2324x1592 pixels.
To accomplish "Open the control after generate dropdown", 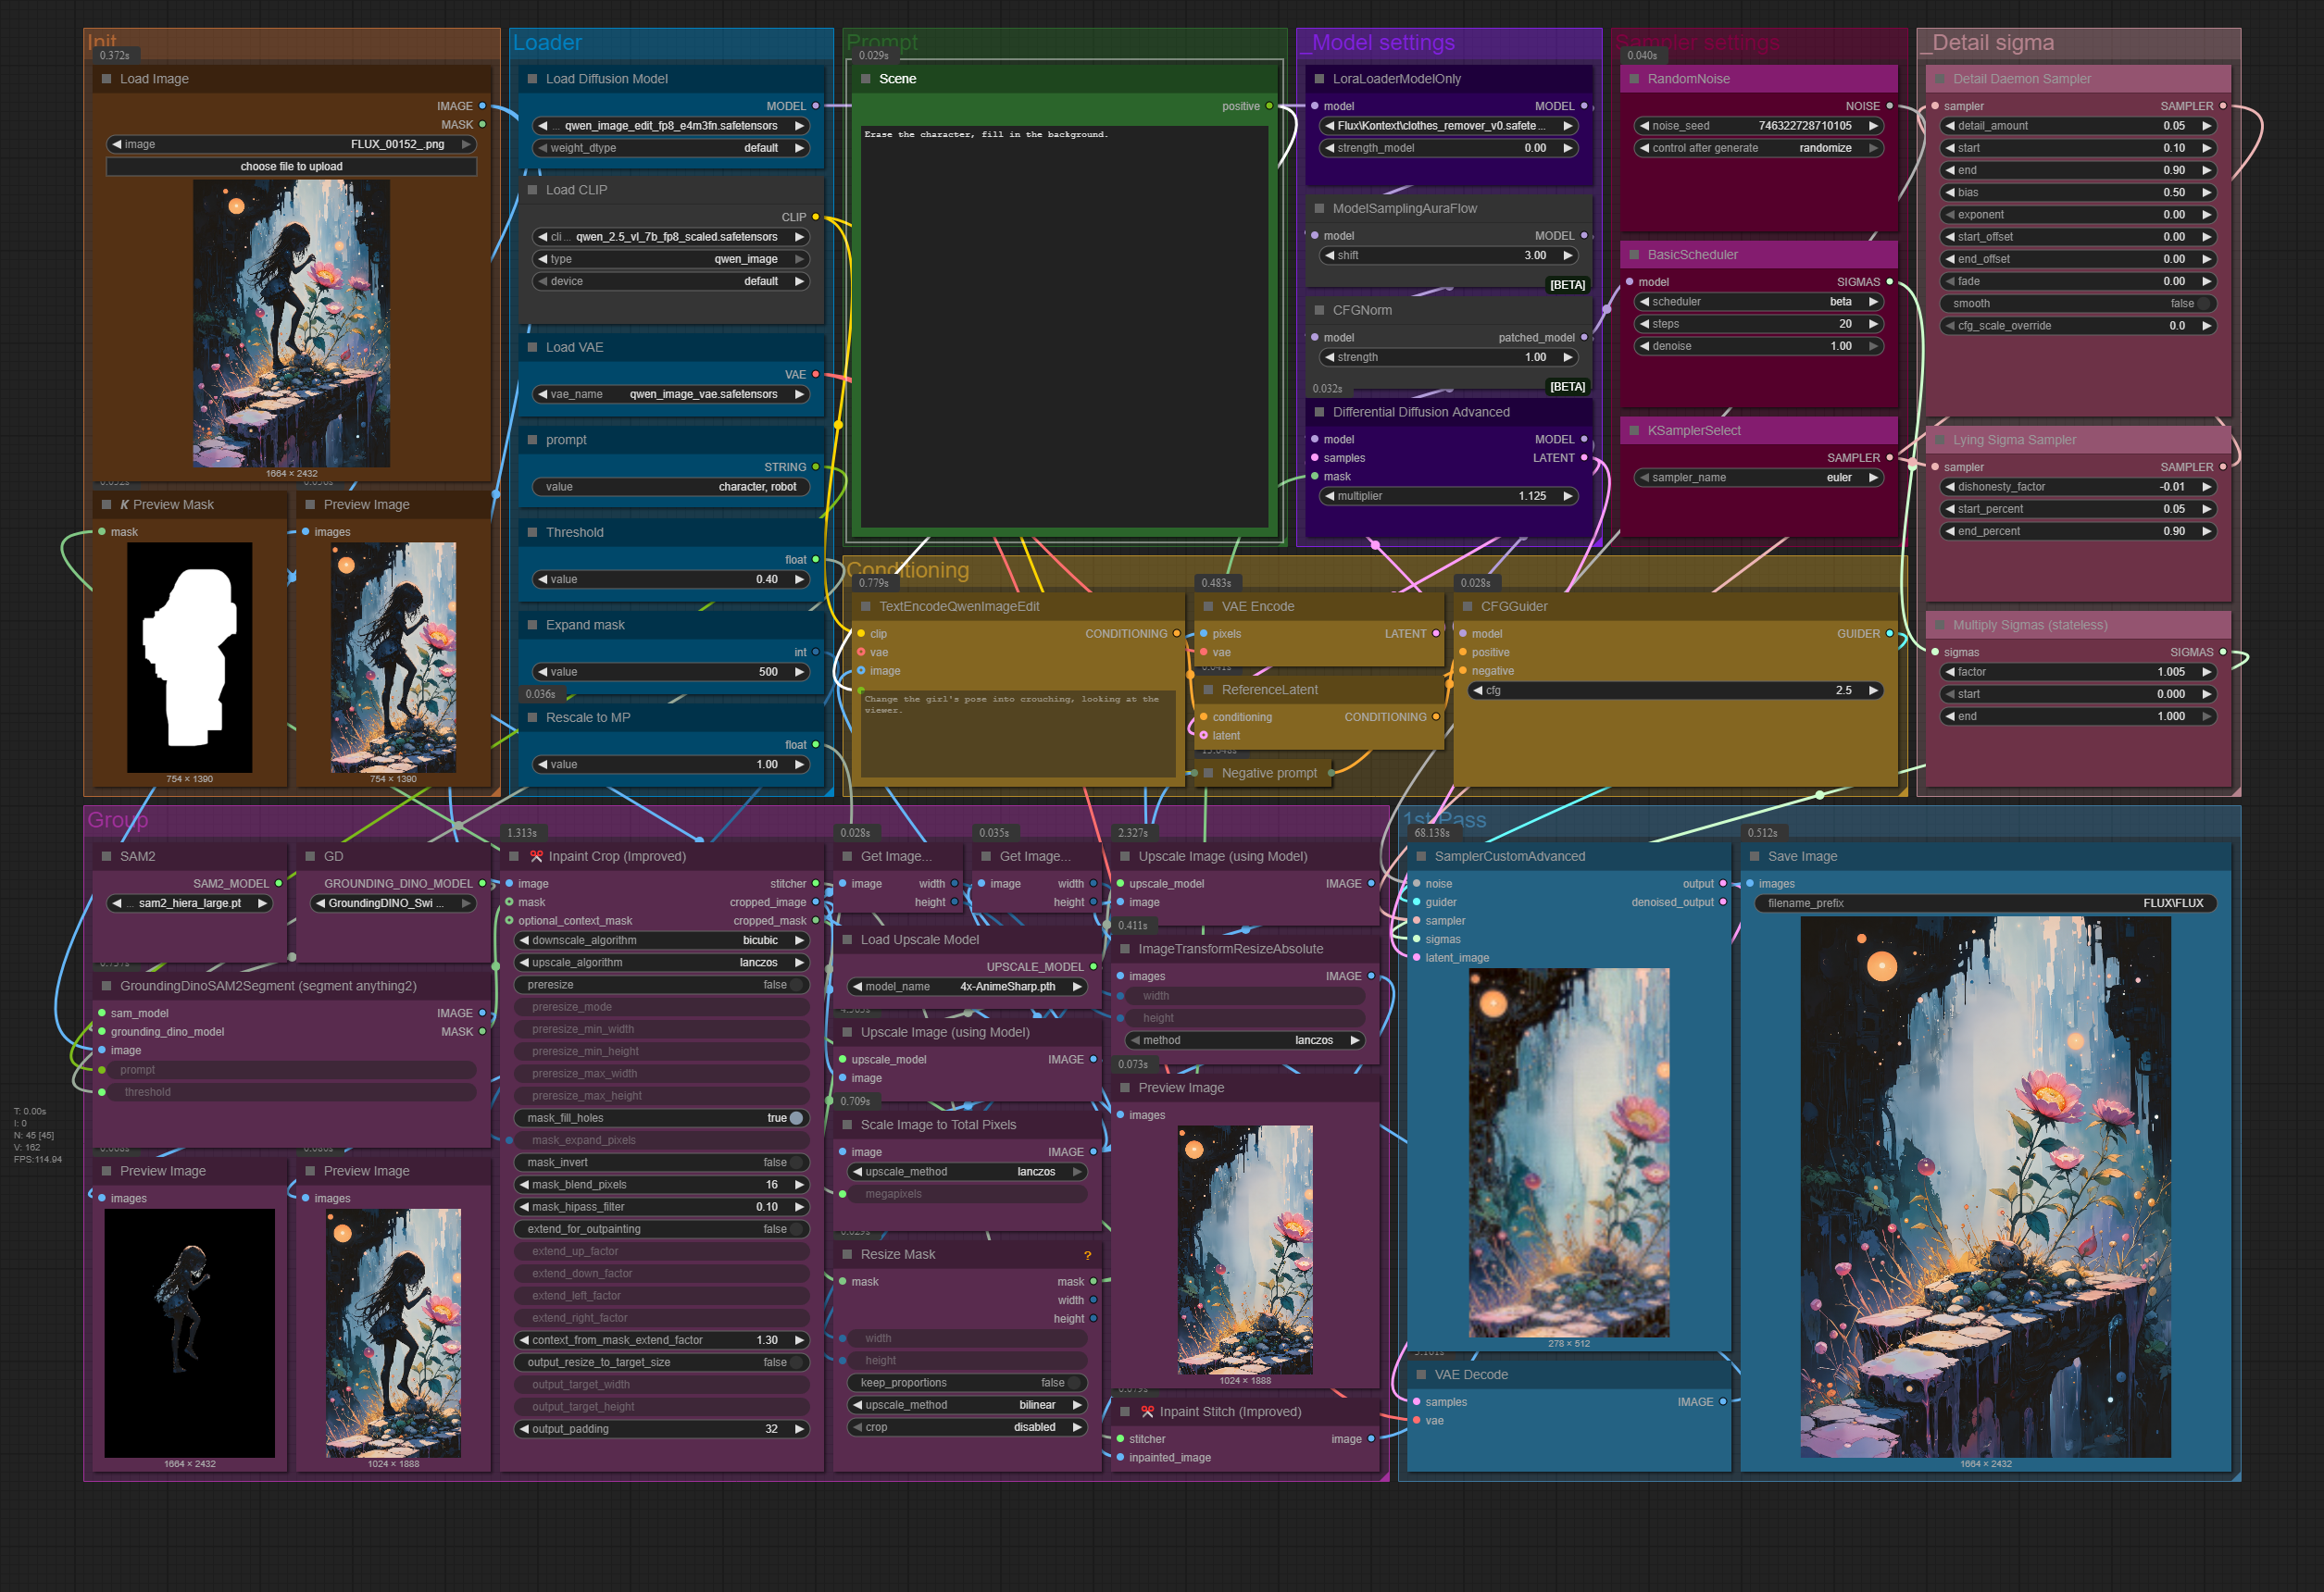I will 1759,148.
